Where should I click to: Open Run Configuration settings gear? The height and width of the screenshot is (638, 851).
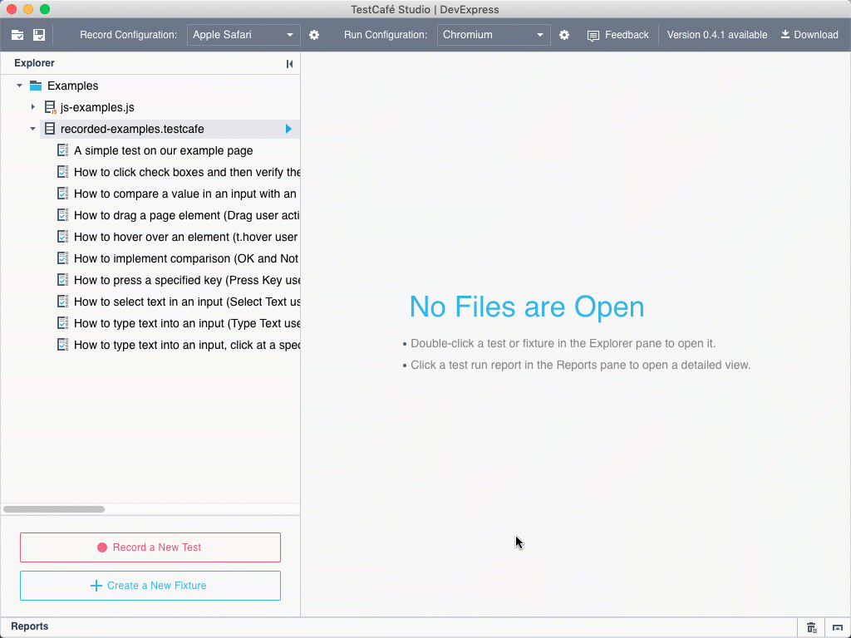(x=564, y=35)
